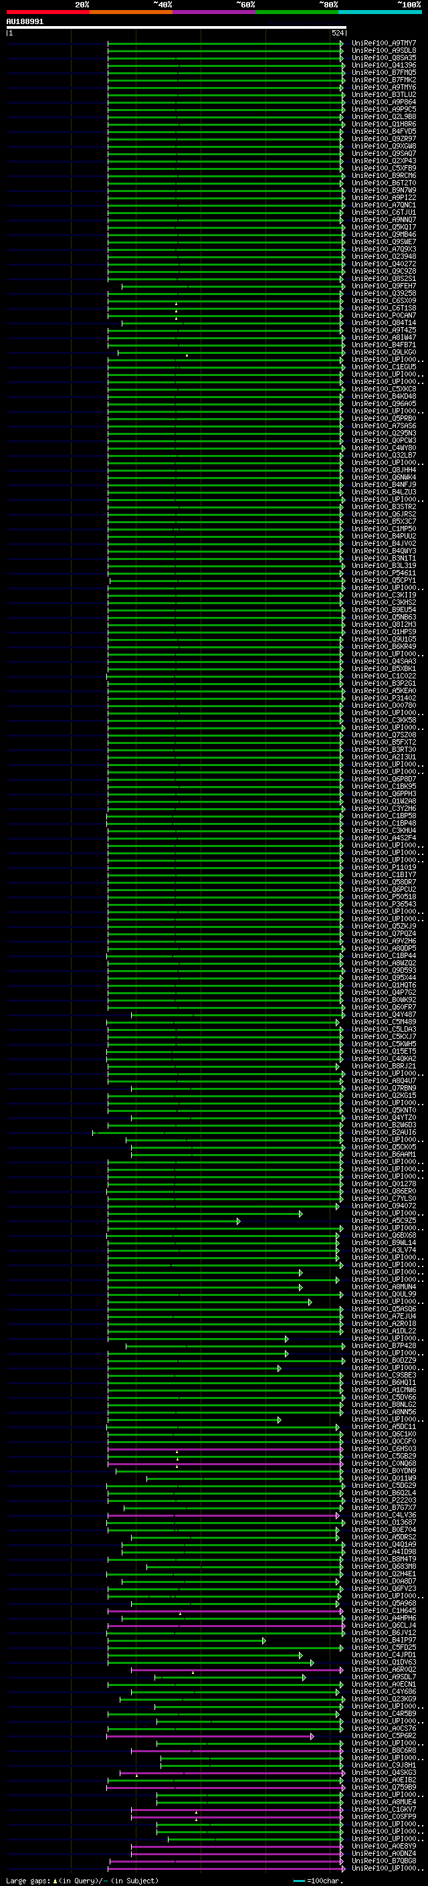
Task: Select hit label UniRef100_Q9LKG0
Action: tap(383, 352)
